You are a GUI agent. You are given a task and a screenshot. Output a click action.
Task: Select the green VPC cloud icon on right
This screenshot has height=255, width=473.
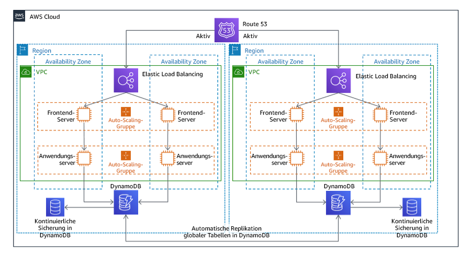238,72
